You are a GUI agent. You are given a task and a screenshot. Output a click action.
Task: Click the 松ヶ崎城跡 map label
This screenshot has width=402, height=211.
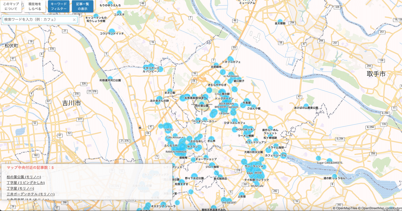(x=270, y=138)
